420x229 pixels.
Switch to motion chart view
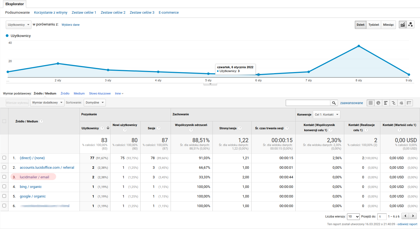pyautogui.click(x=410, y=25)
